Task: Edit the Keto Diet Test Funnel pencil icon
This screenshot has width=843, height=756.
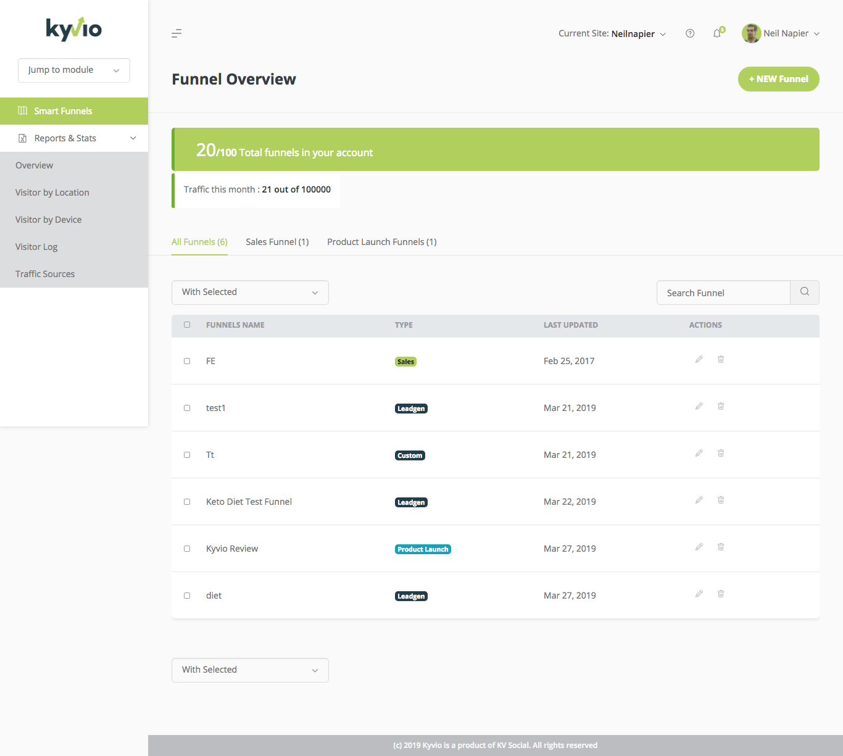Action: 699,500
